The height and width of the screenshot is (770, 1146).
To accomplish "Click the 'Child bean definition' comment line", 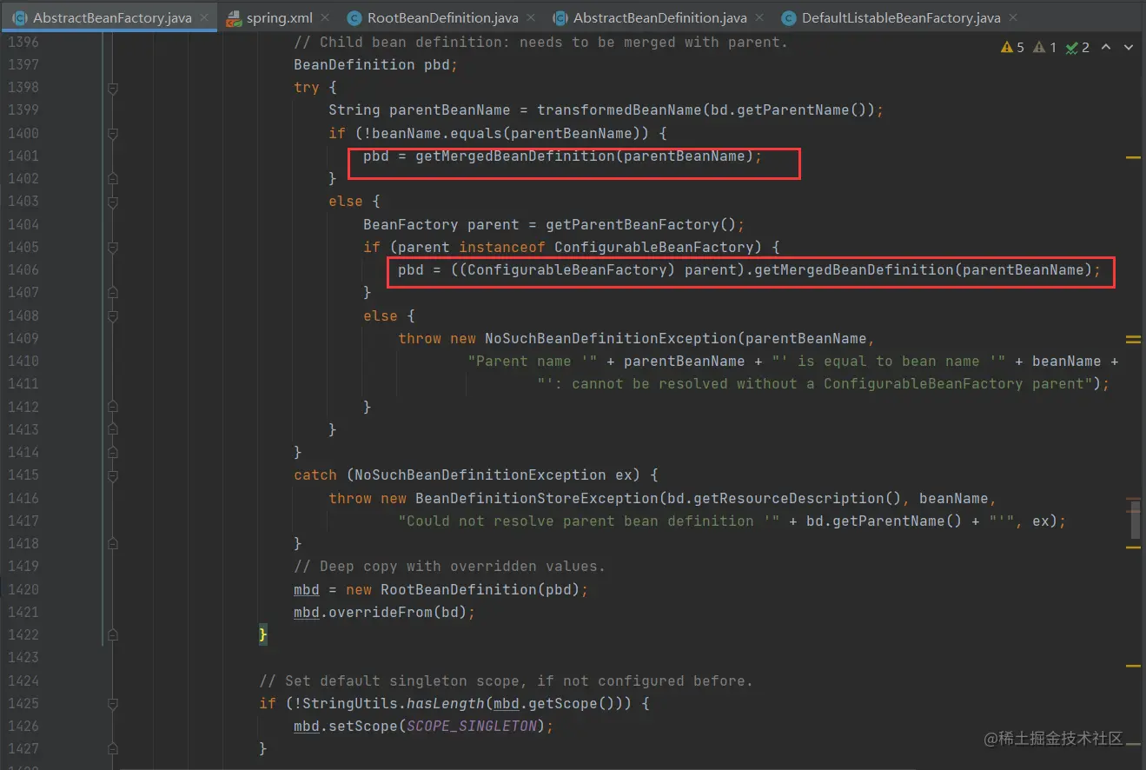I will [x=540, y=42].
